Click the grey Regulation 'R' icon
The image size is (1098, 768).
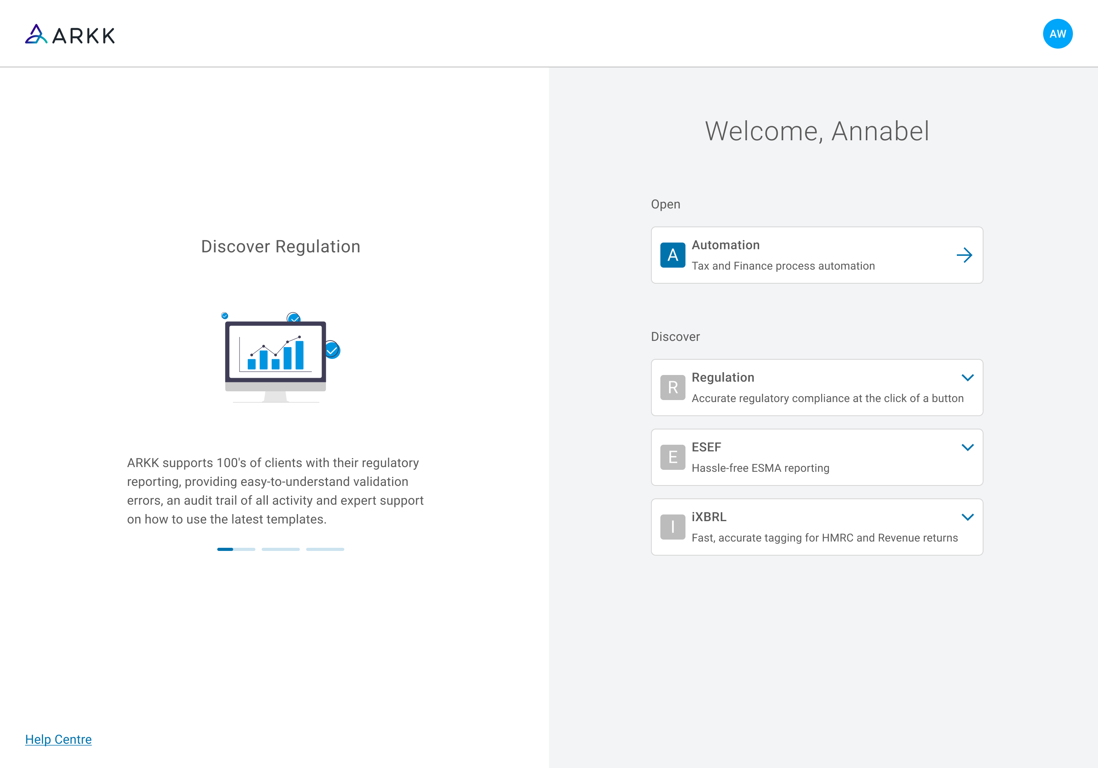pyautogui.click(x=673, y=388)
